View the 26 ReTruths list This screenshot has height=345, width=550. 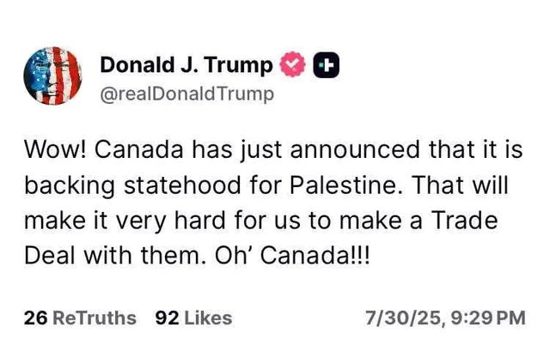80,318
